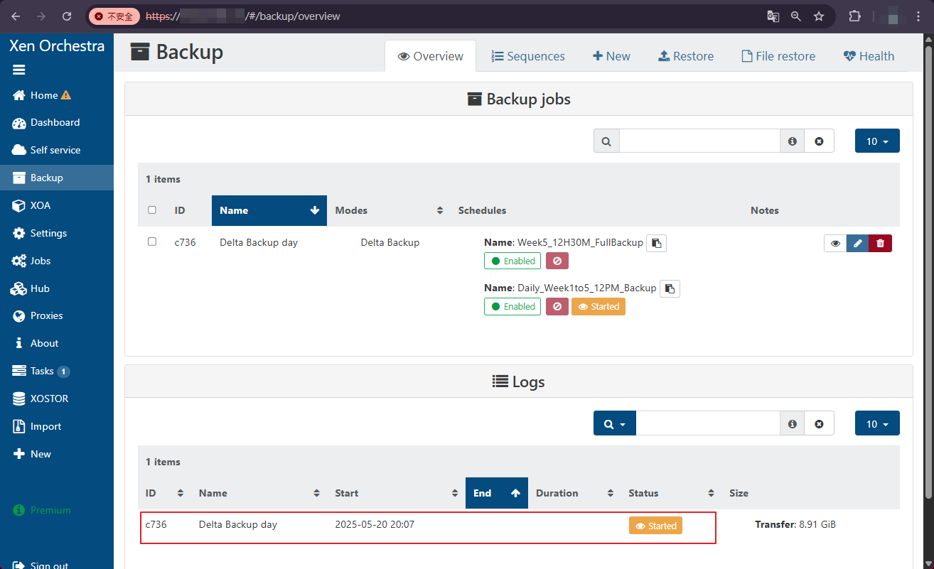Viewport: 934px width, 569px height.
Task: Click the Xen Orchestra logo title
Action: (57, 46)
